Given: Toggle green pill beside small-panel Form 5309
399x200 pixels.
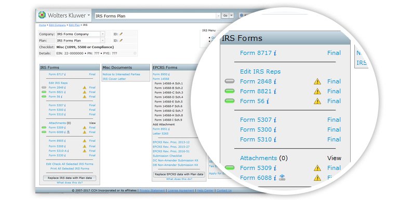Looking at the screenshot, I should tap(44, 127).
